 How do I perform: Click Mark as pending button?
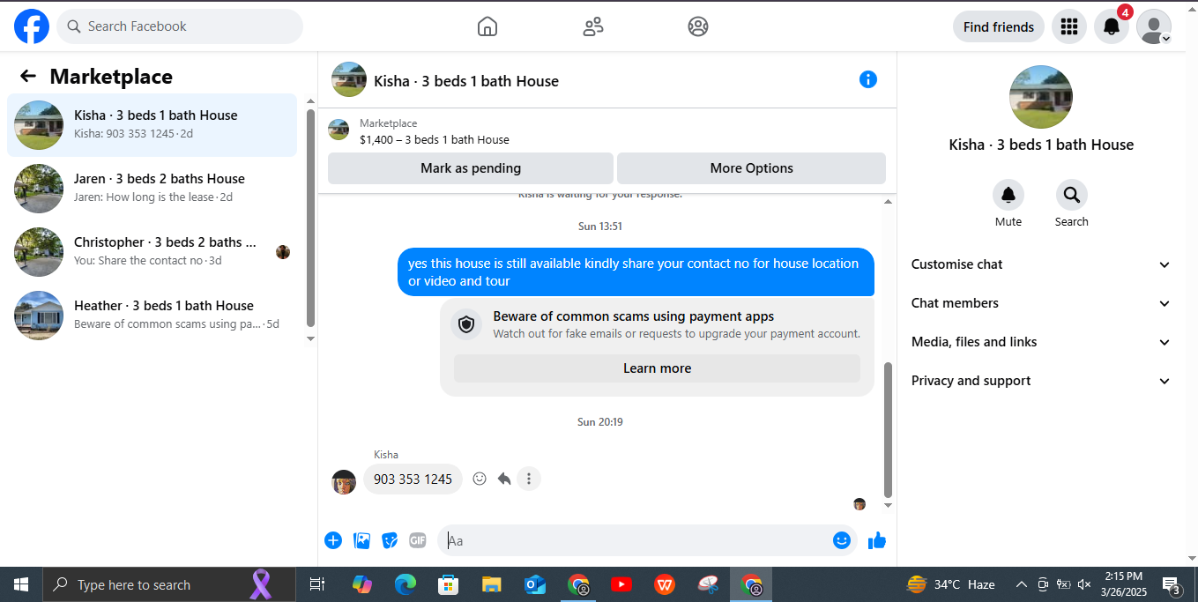471,168
